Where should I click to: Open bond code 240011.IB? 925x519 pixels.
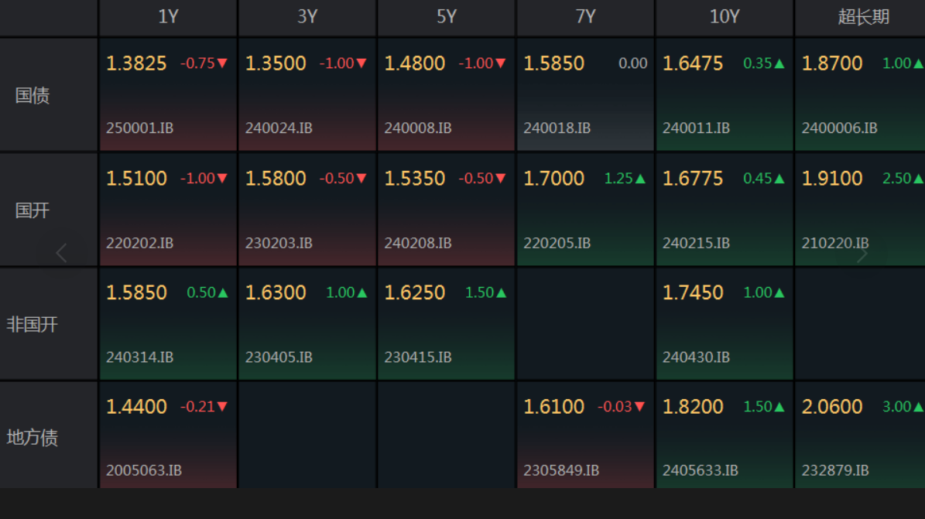(696, 128)
